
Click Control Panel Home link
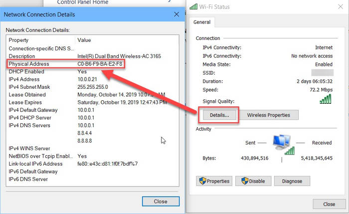[x=83, y=2]
